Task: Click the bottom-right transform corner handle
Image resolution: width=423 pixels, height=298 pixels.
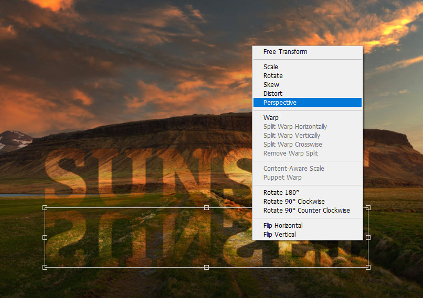Action: tap(368, 267)
